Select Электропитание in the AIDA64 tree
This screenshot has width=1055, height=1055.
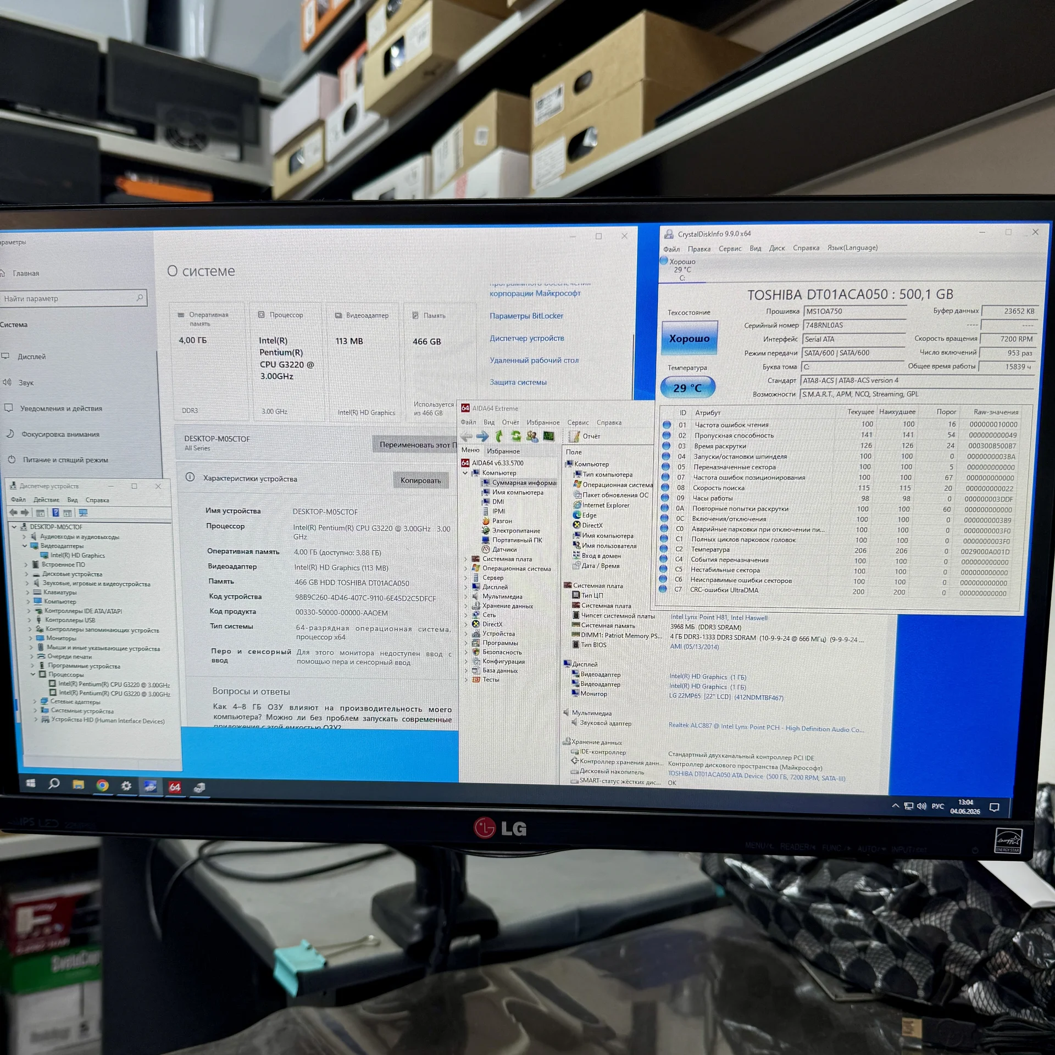point(510,531)
